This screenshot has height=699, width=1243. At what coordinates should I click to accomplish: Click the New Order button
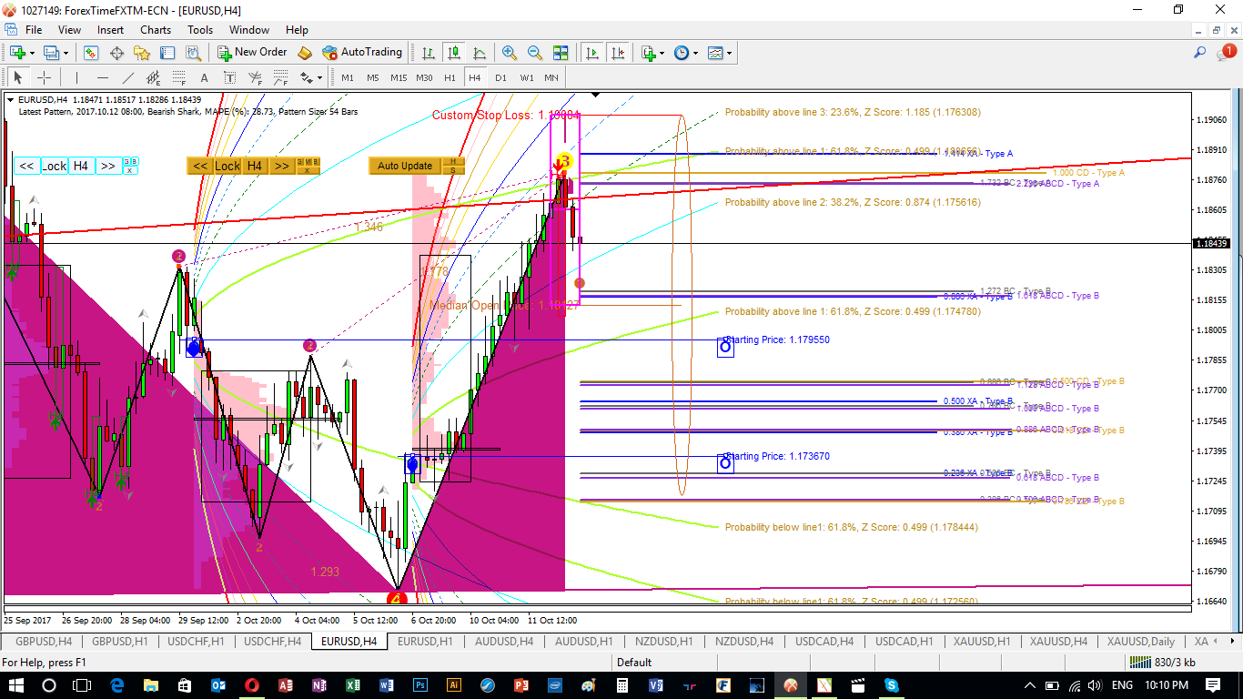(x=252, y=53)
